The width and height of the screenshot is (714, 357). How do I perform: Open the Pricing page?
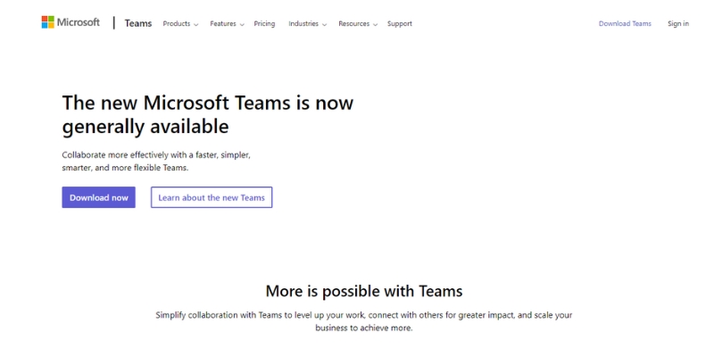pos(264,24)
